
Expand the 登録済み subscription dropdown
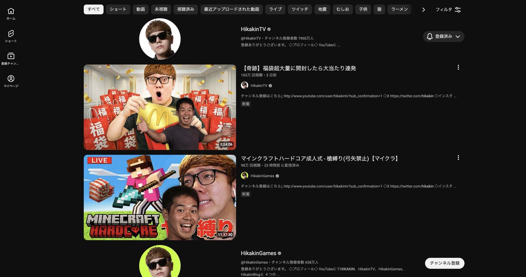tap(458, 36)
